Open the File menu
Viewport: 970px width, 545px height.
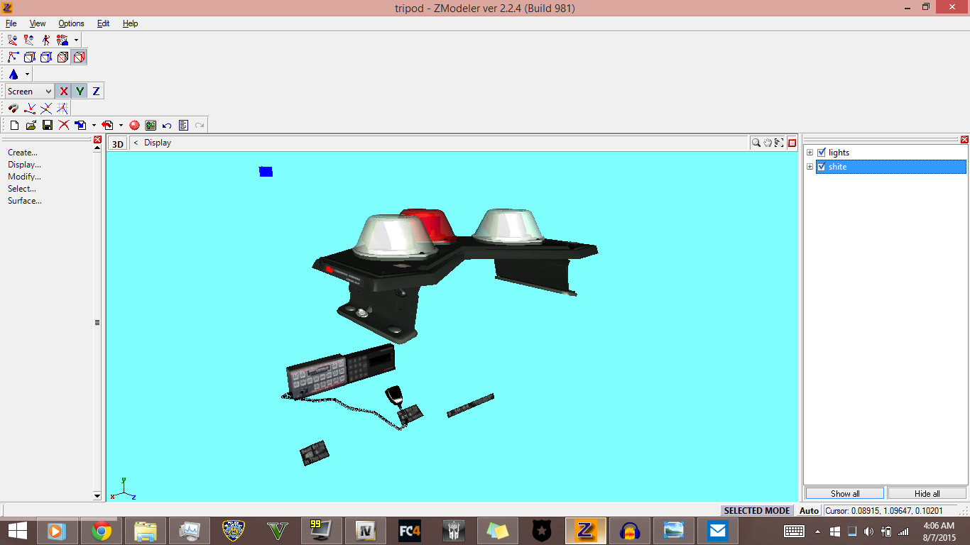pyautogui.click(x=11, y=23)
